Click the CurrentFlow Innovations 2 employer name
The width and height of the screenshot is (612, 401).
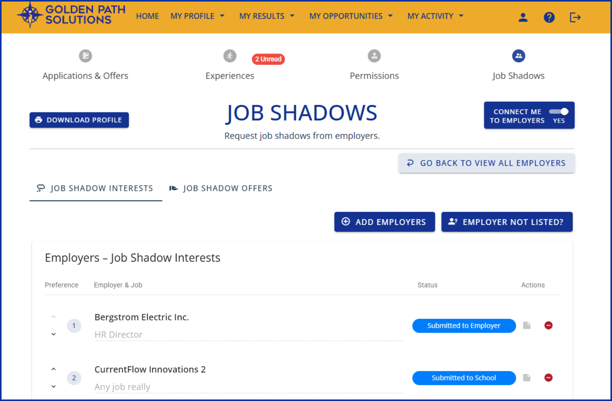150,370
